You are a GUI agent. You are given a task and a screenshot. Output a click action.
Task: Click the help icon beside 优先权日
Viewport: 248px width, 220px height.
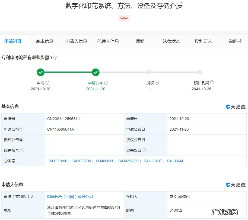point(145,150)
